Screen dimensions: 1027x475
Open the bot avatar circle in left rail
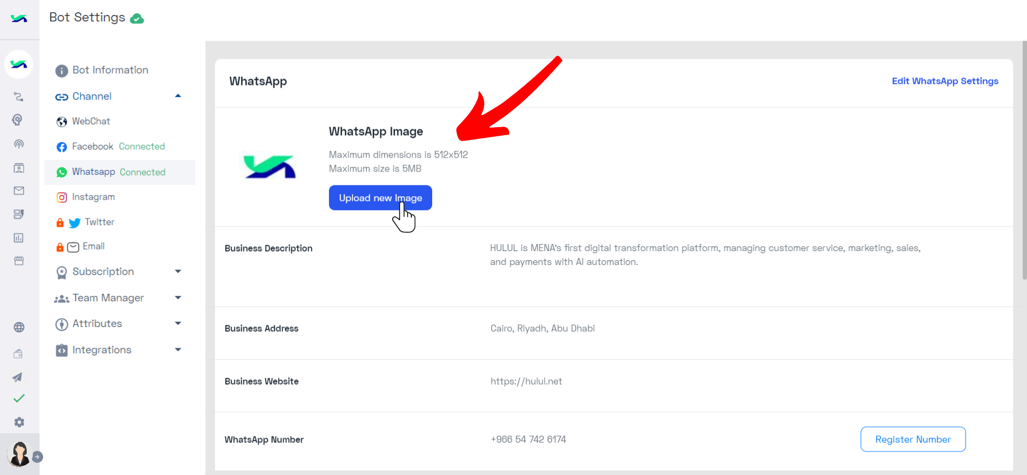pos(19,65)
